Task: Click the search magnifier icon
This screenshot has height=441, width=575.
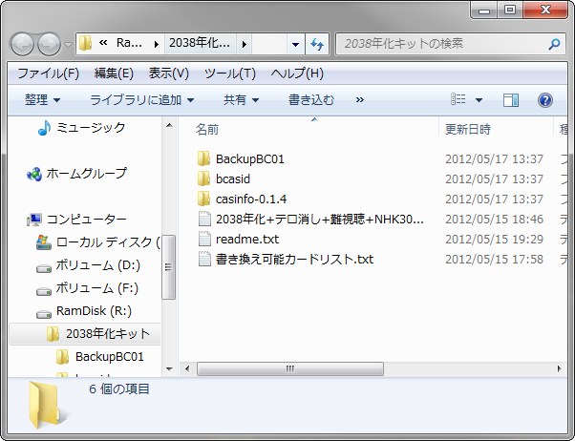Action: click(555, 44)
